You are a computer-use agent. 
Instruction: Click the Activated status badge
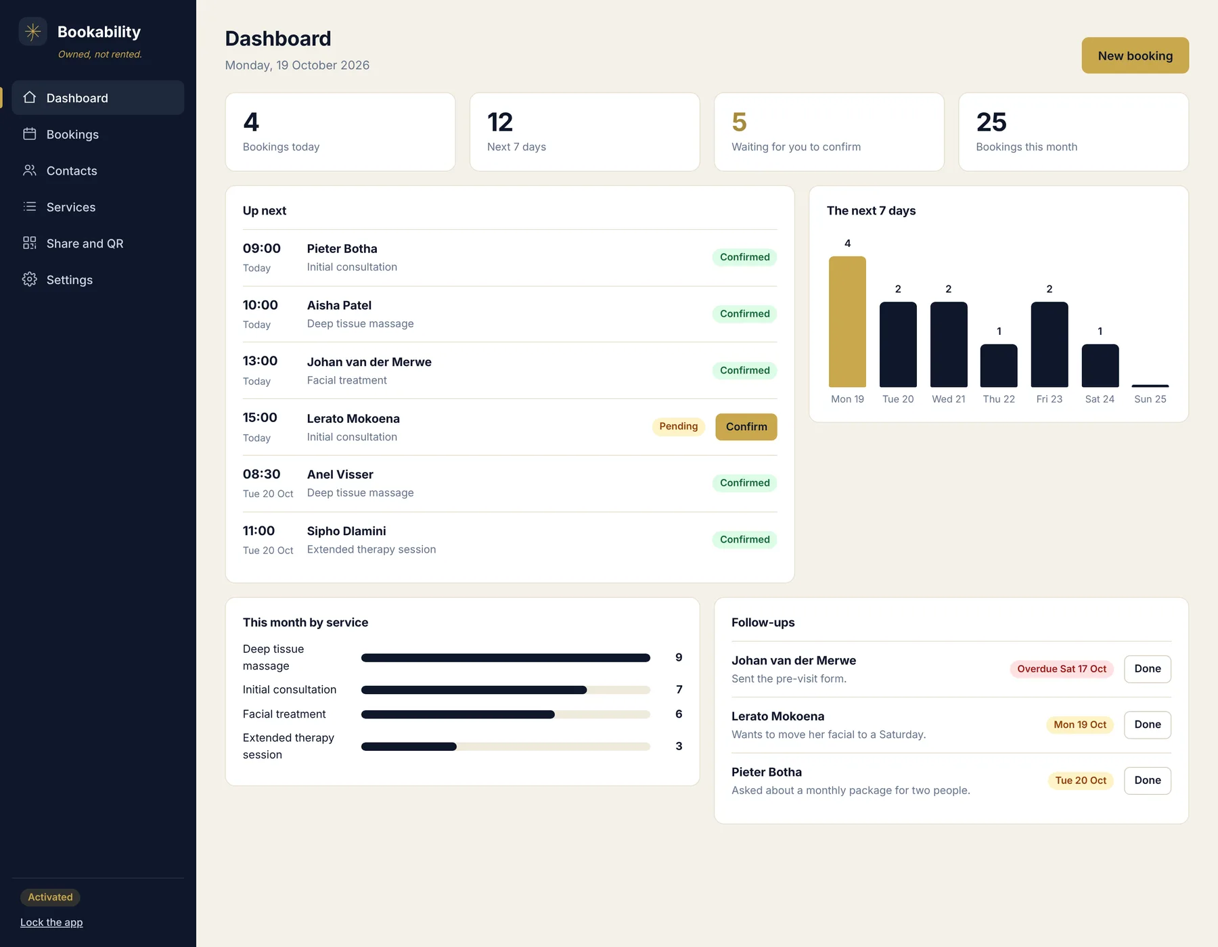click(x=50, y=897)
